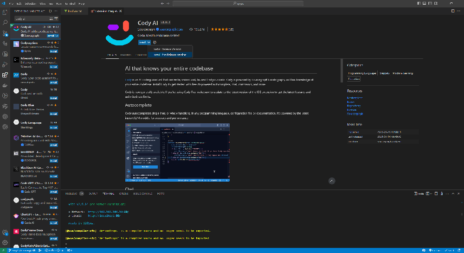Click the split editor icon in tab bar
This screenshot has width=464, height=253.
click(x=453, y=11)
